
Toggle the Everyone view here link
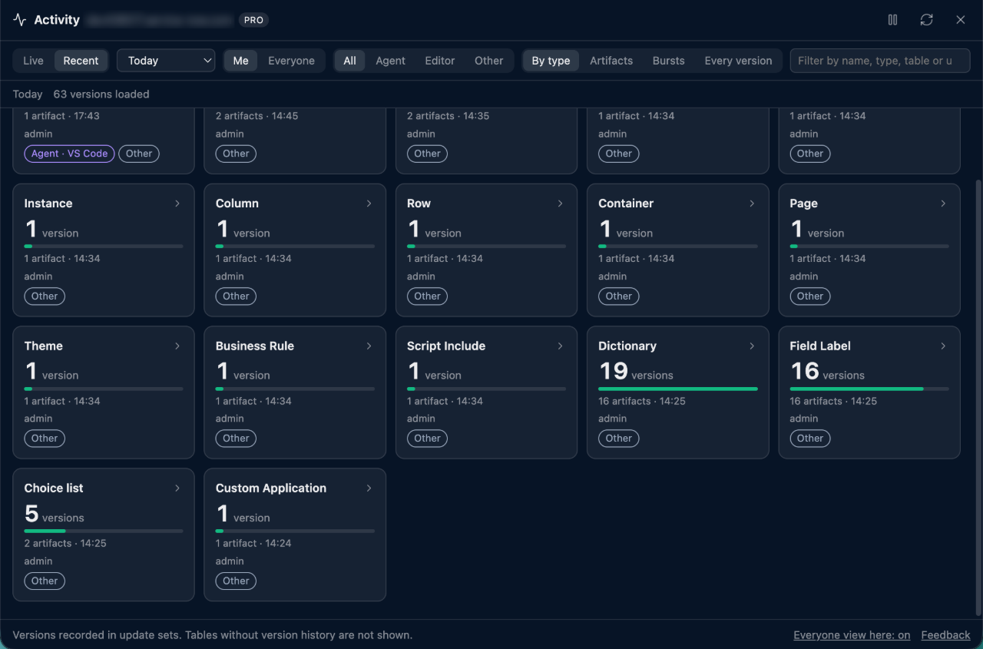pos(852,635)
